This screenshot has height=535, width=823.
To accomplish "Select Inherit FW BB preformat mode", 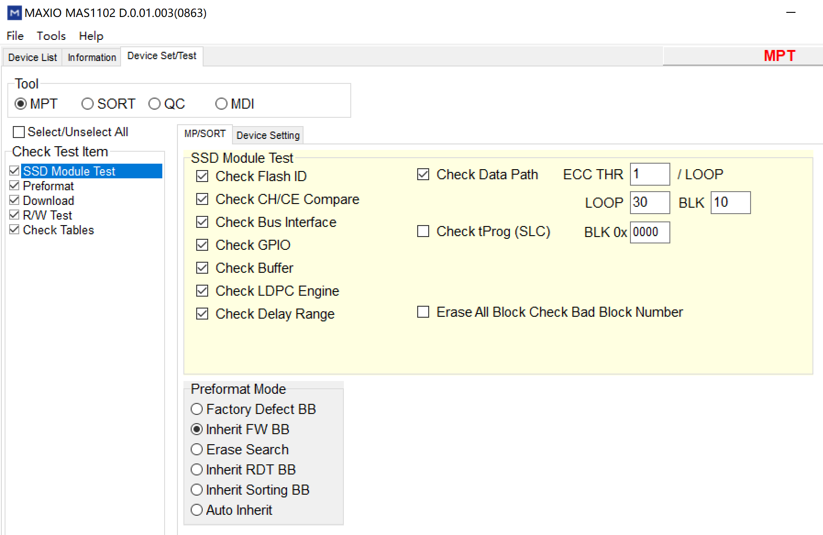I will coord(197,429).
